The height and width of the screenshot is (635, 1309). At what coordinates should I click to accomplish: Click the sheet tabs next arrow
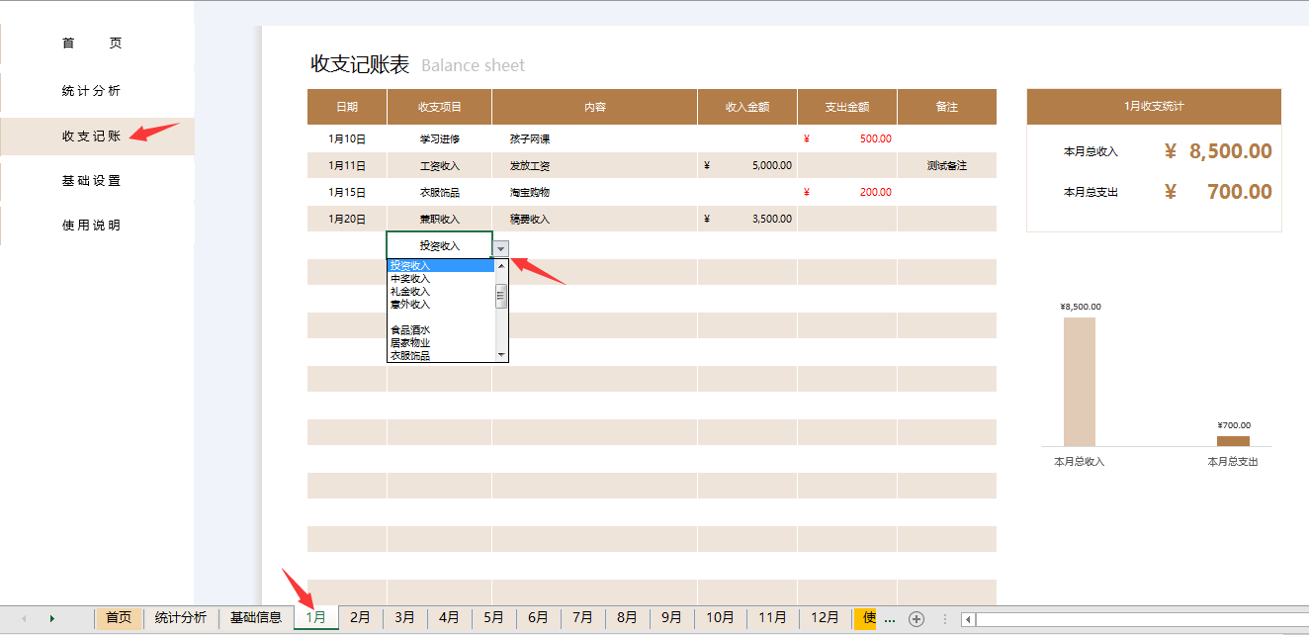51,618
